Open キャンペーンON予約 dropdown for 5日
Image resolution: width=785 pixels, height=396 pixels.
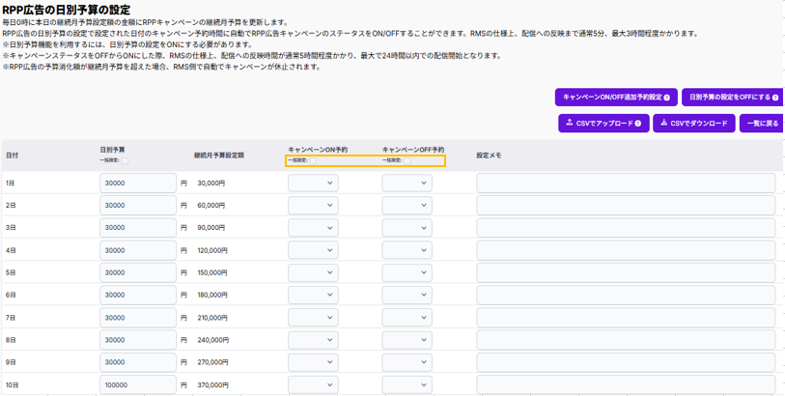pos(313,272)
